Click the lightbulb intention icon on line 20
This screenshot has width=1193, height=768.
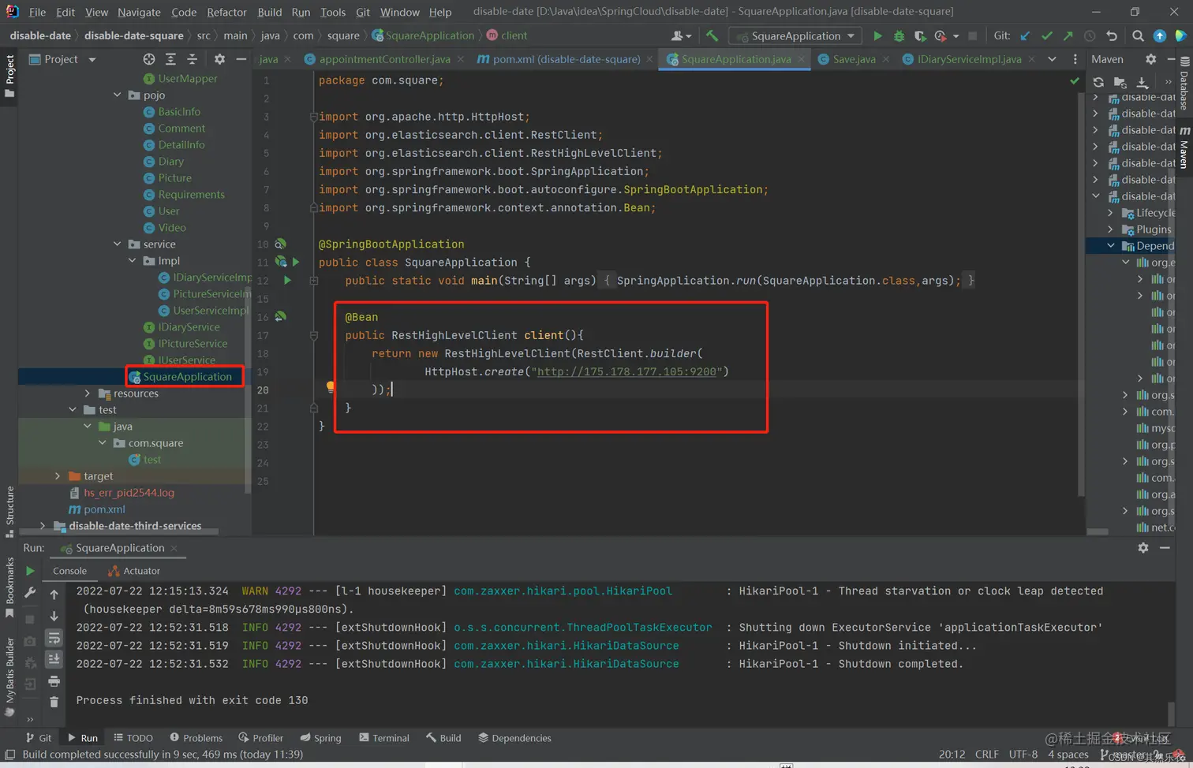(330, 386)
